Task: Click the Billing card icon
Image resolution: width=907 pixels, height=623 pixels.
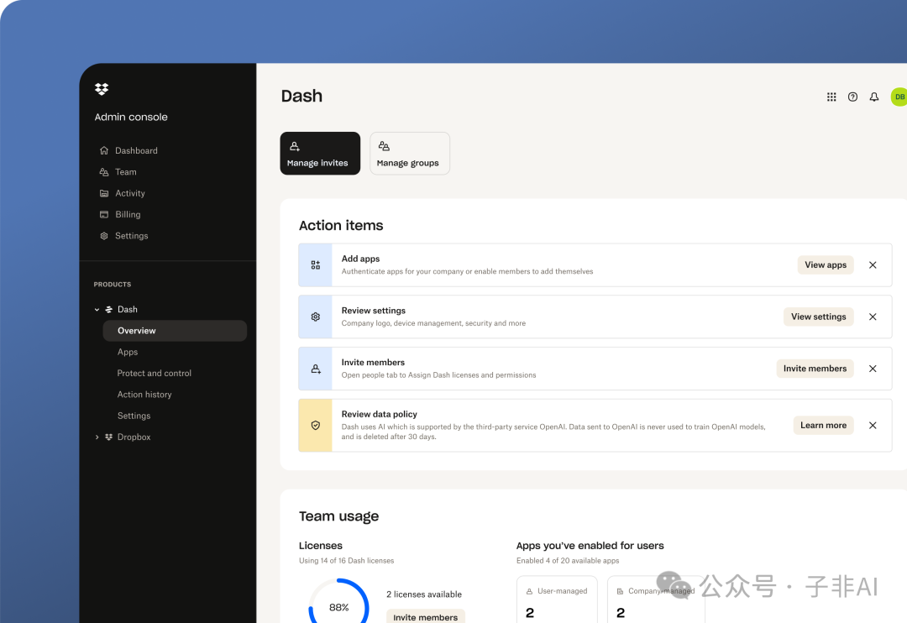Action: click(104, 215)
